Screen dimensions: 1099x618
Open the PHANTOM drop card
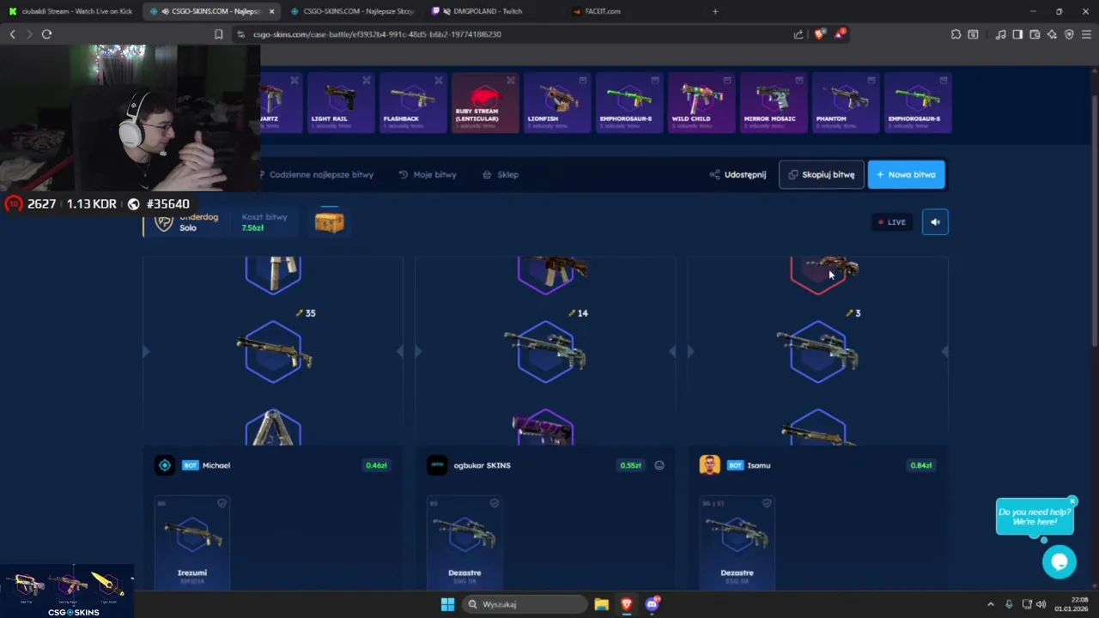[x=846, y=102]
